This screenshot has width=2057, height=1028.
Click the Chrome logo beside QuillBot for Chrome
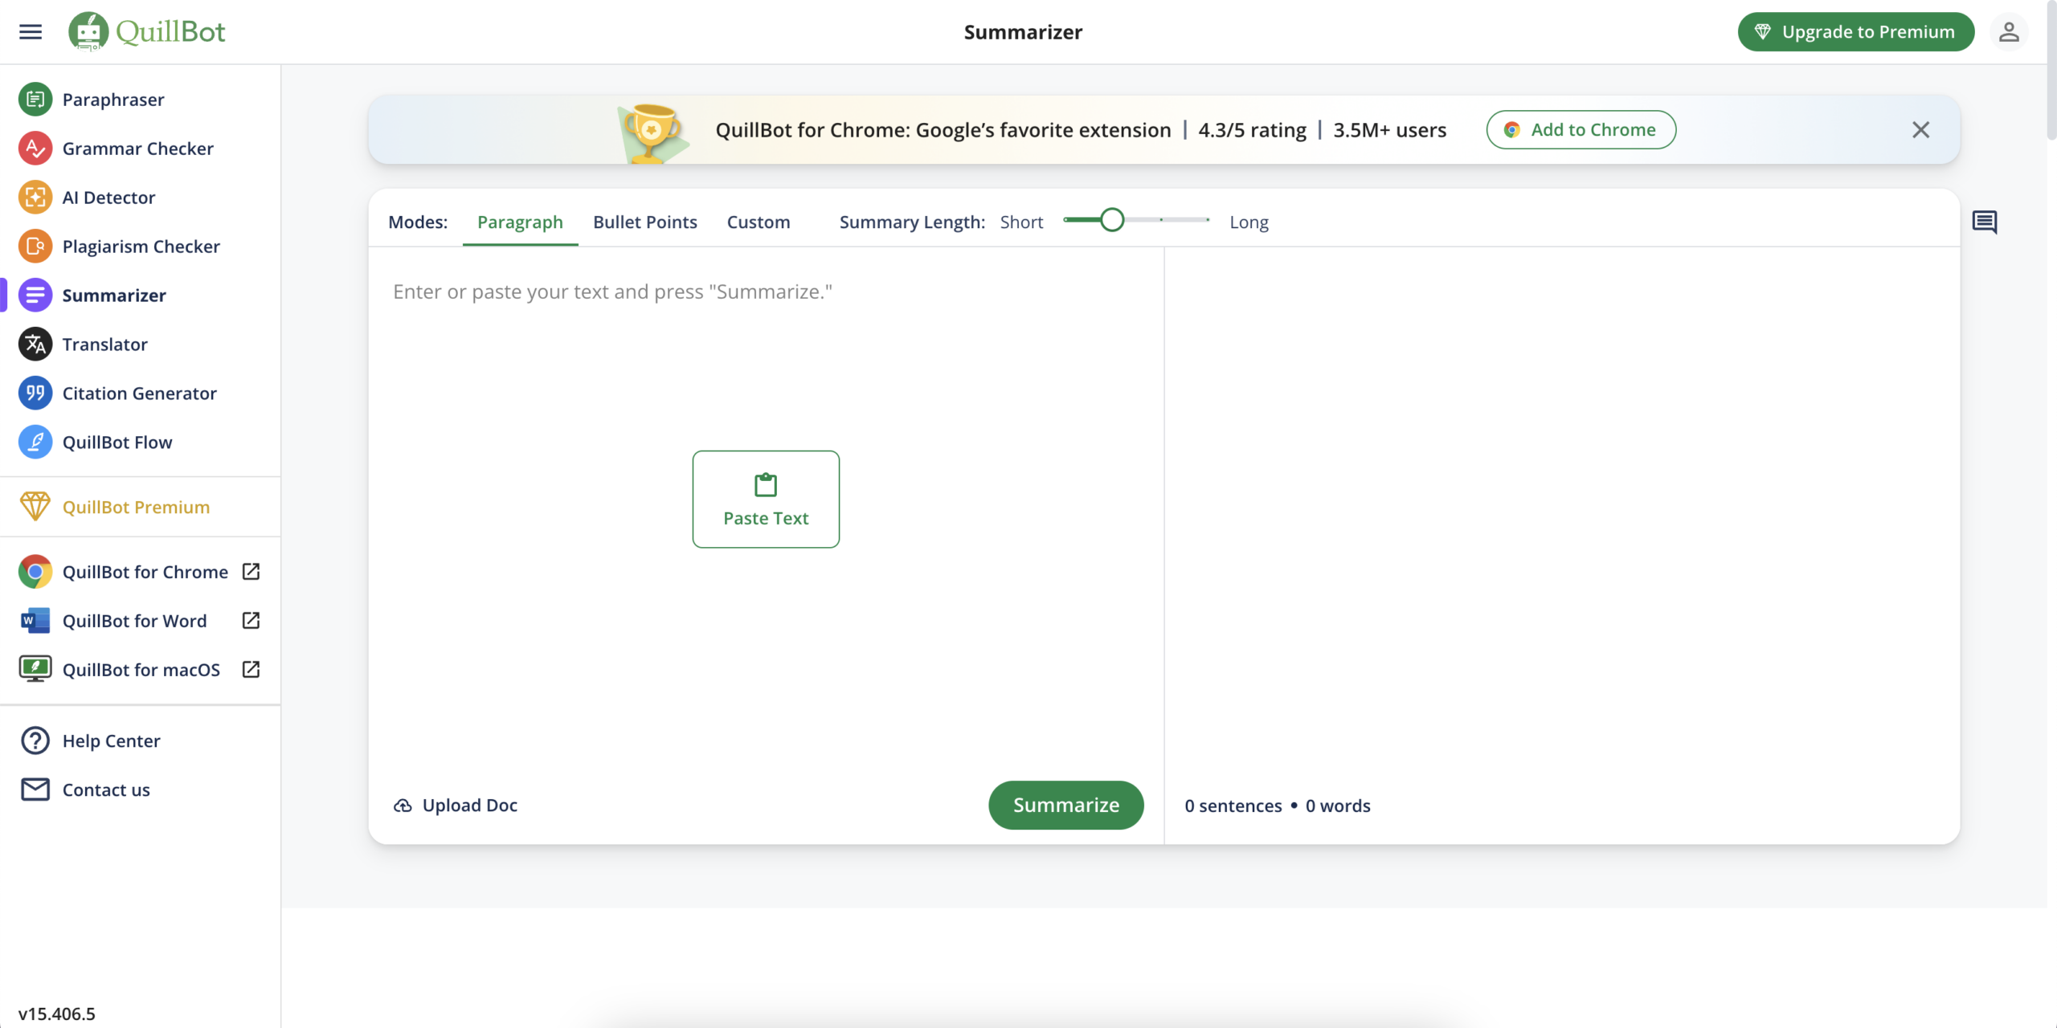[x=35, y=572]
